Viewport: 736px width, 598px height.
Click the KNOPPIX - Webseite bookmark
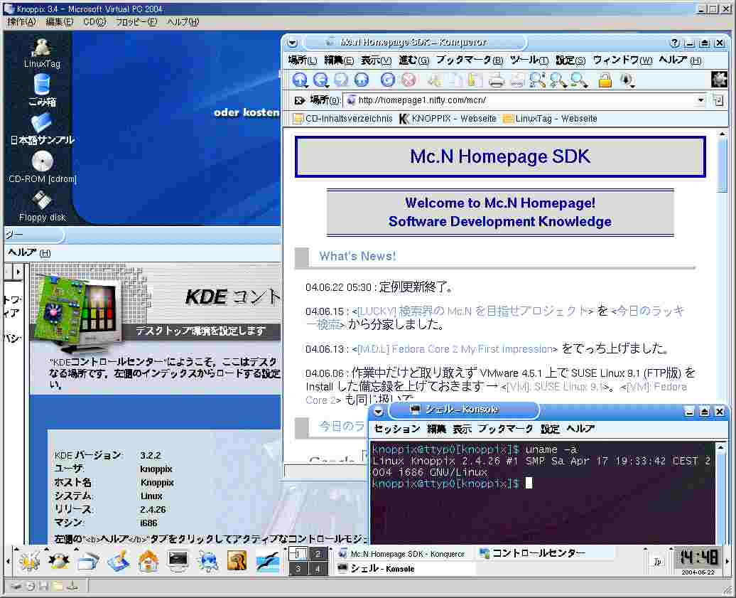448,119
